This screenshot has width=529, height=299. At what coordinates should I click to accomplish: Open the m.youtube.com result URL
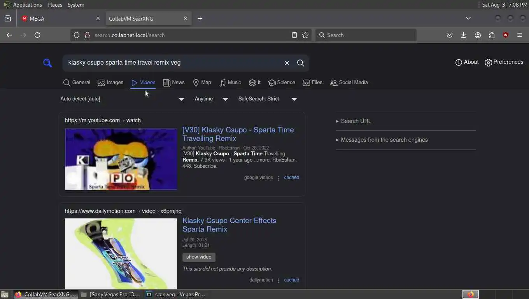[x=103, y=120]
